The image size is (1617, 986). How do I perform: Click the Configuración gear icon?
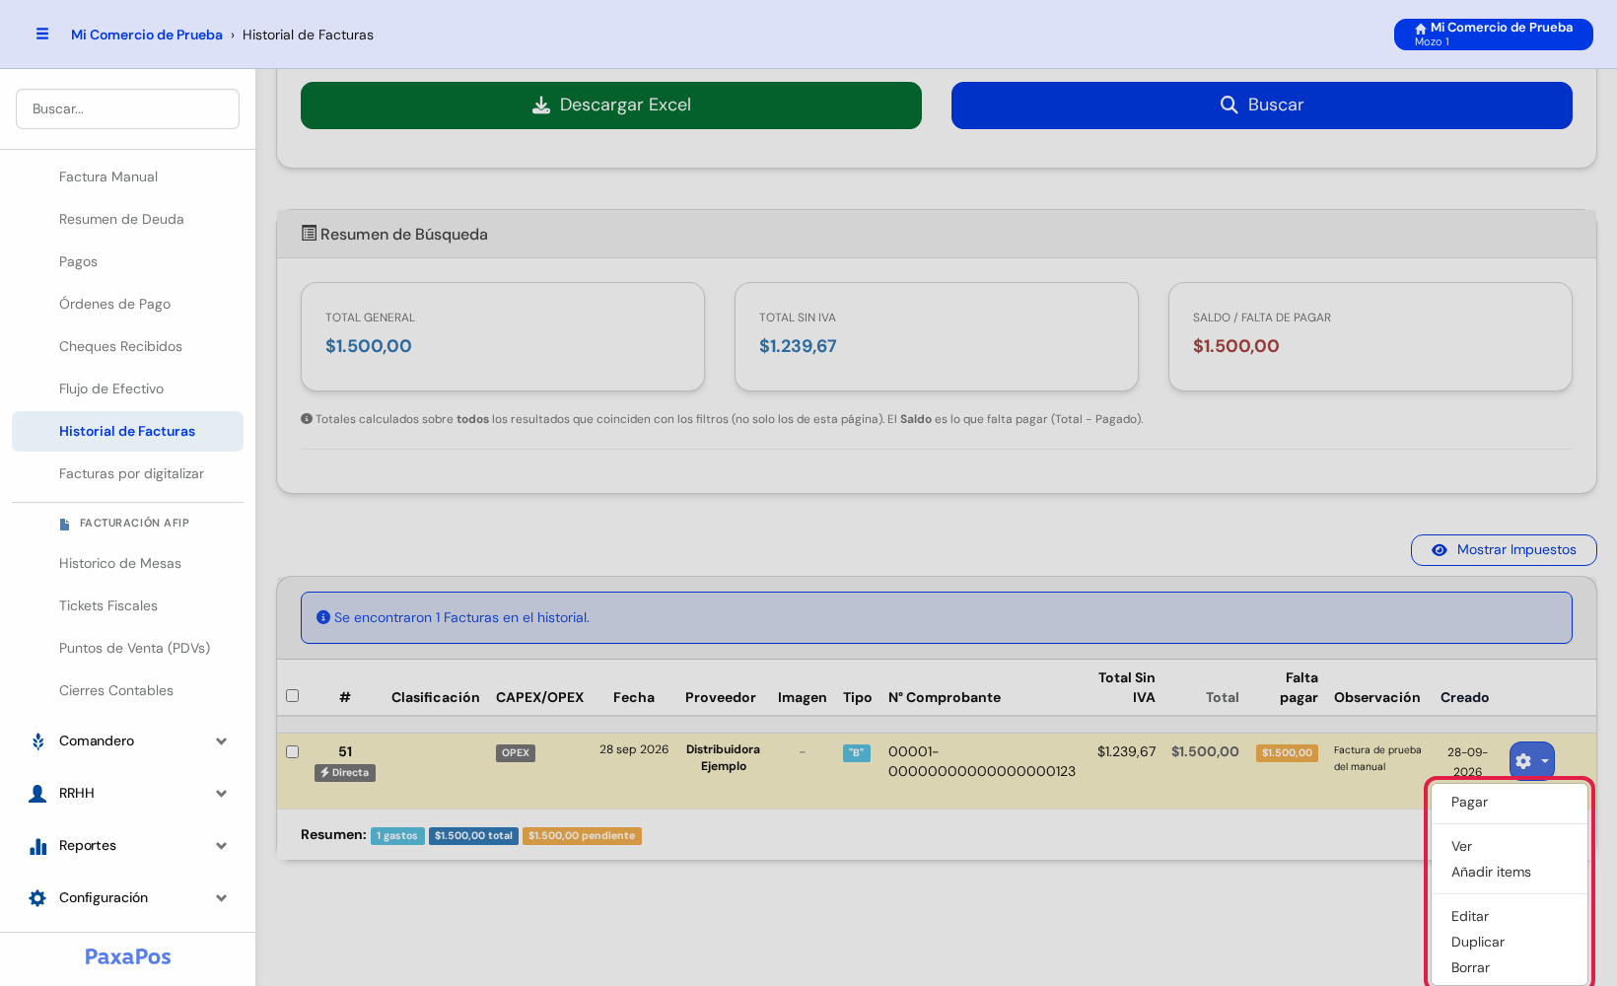point(37,898)
